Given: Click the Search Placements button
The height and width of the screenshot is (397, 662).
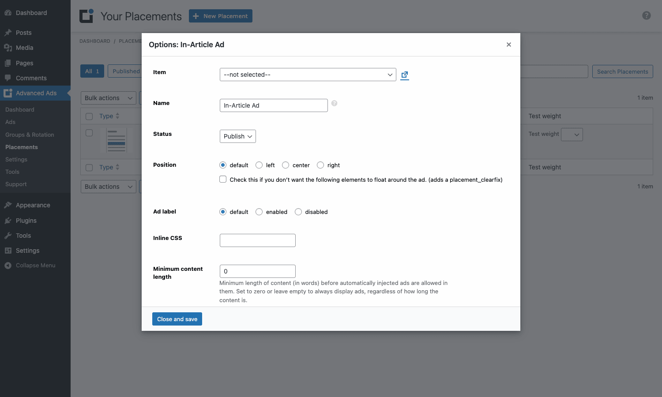Looking at the screenshot, I should [622, 71].
